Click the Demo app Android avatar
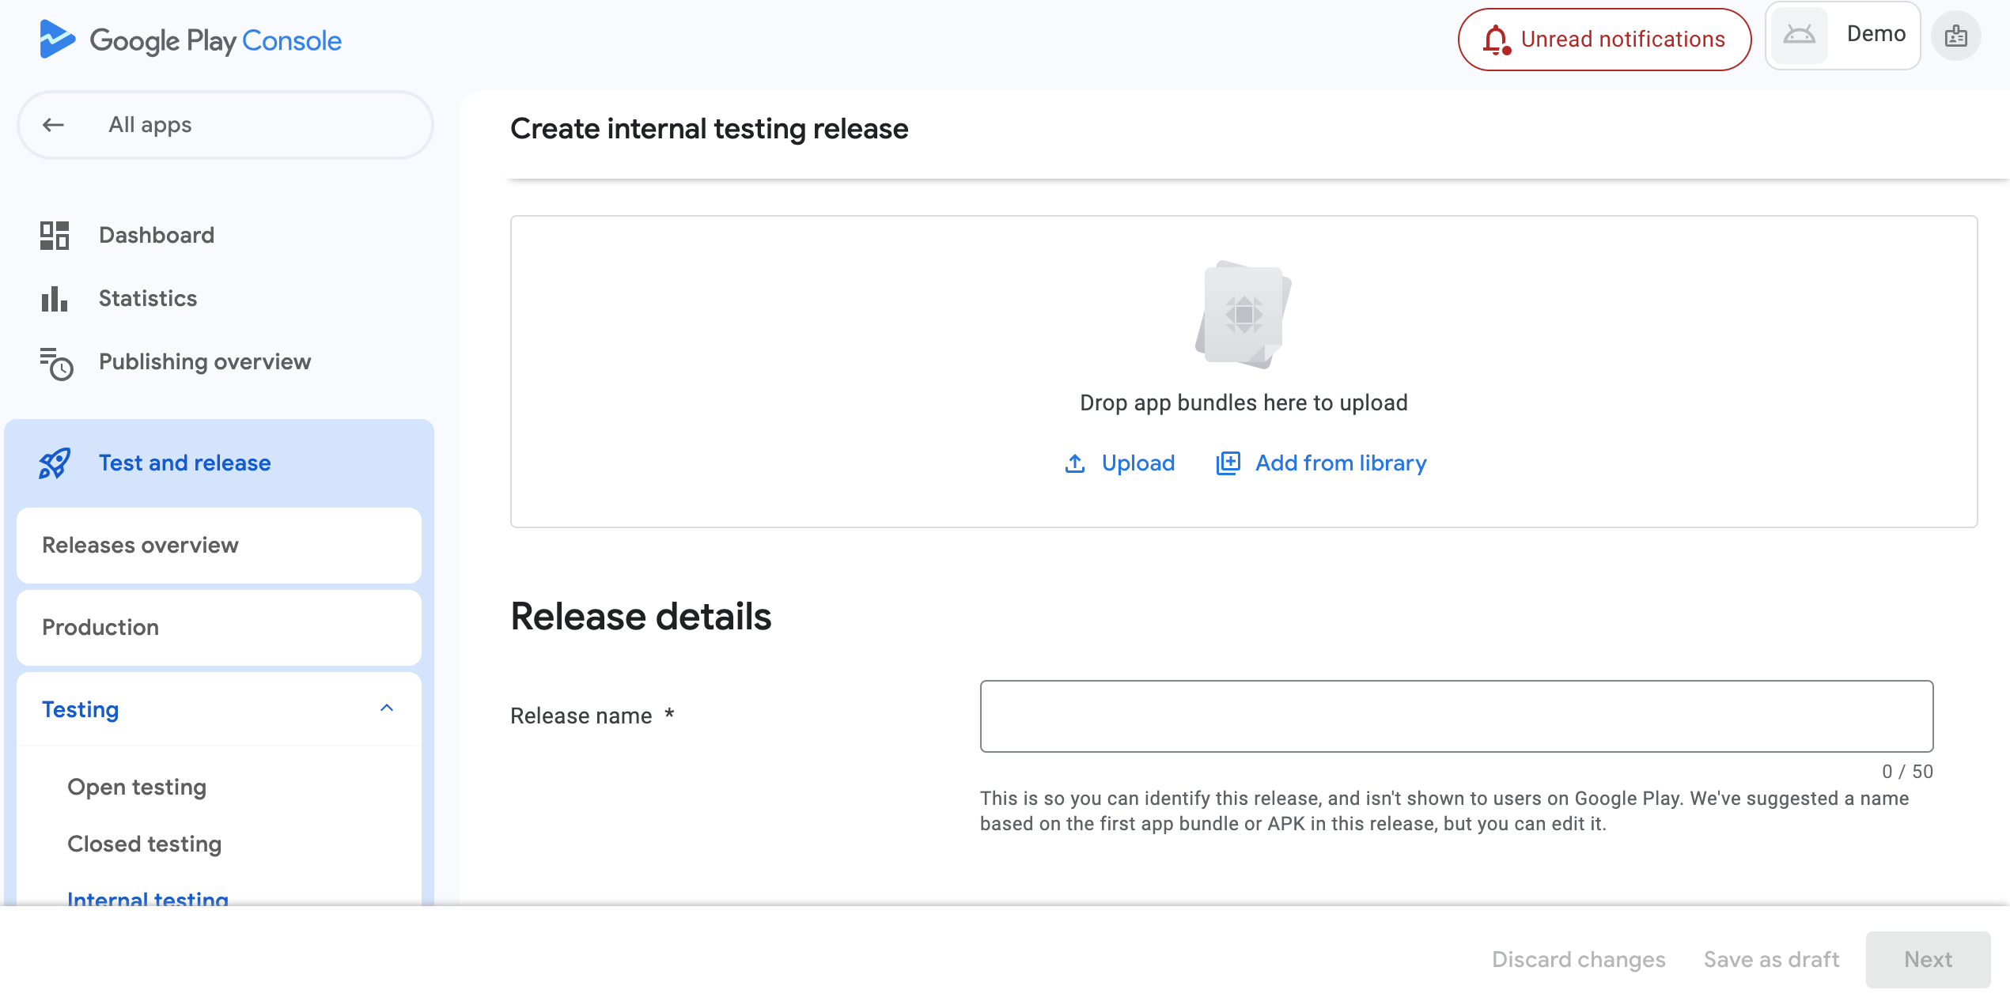Screen dimensions: 2010x1001 1798,36
